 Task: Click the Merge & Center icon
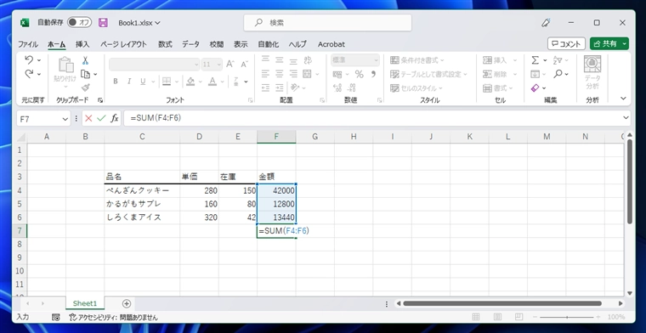pyautogui.click(x=307, y=74)
